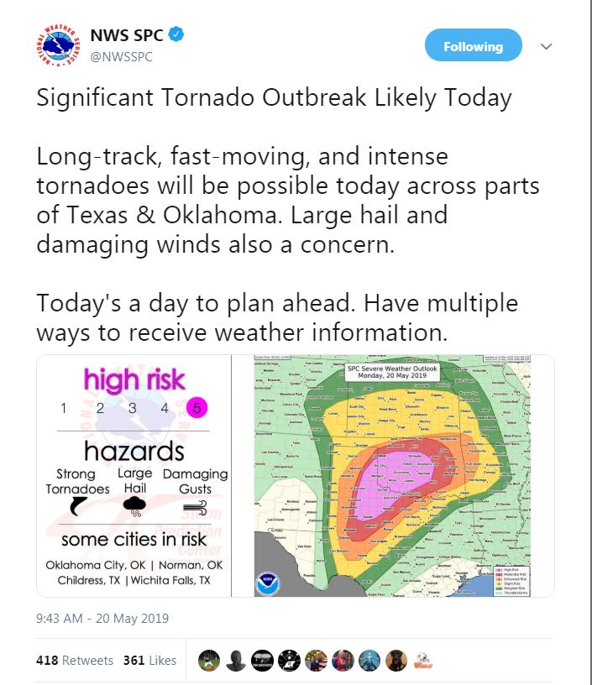This screenshot has width=592, height=685.
Task: Click the third liker avatar
Action: click(262, 661)
